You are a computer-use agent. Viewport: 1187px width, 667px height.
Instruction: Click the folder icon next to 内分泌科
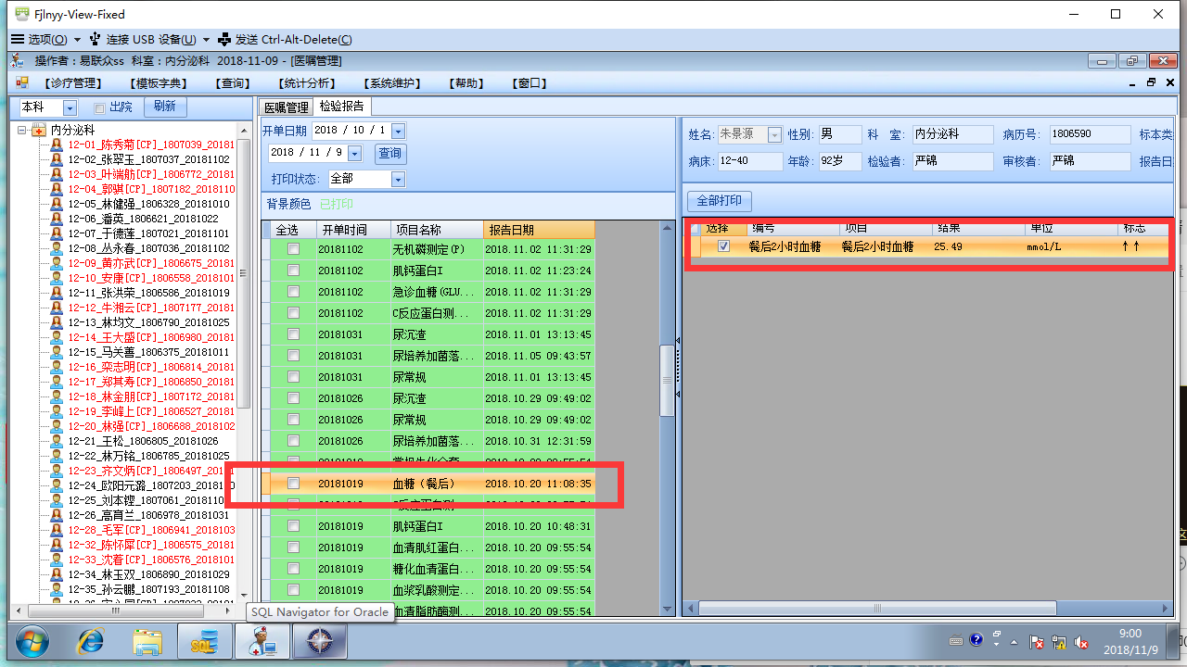tap(39, 130)
